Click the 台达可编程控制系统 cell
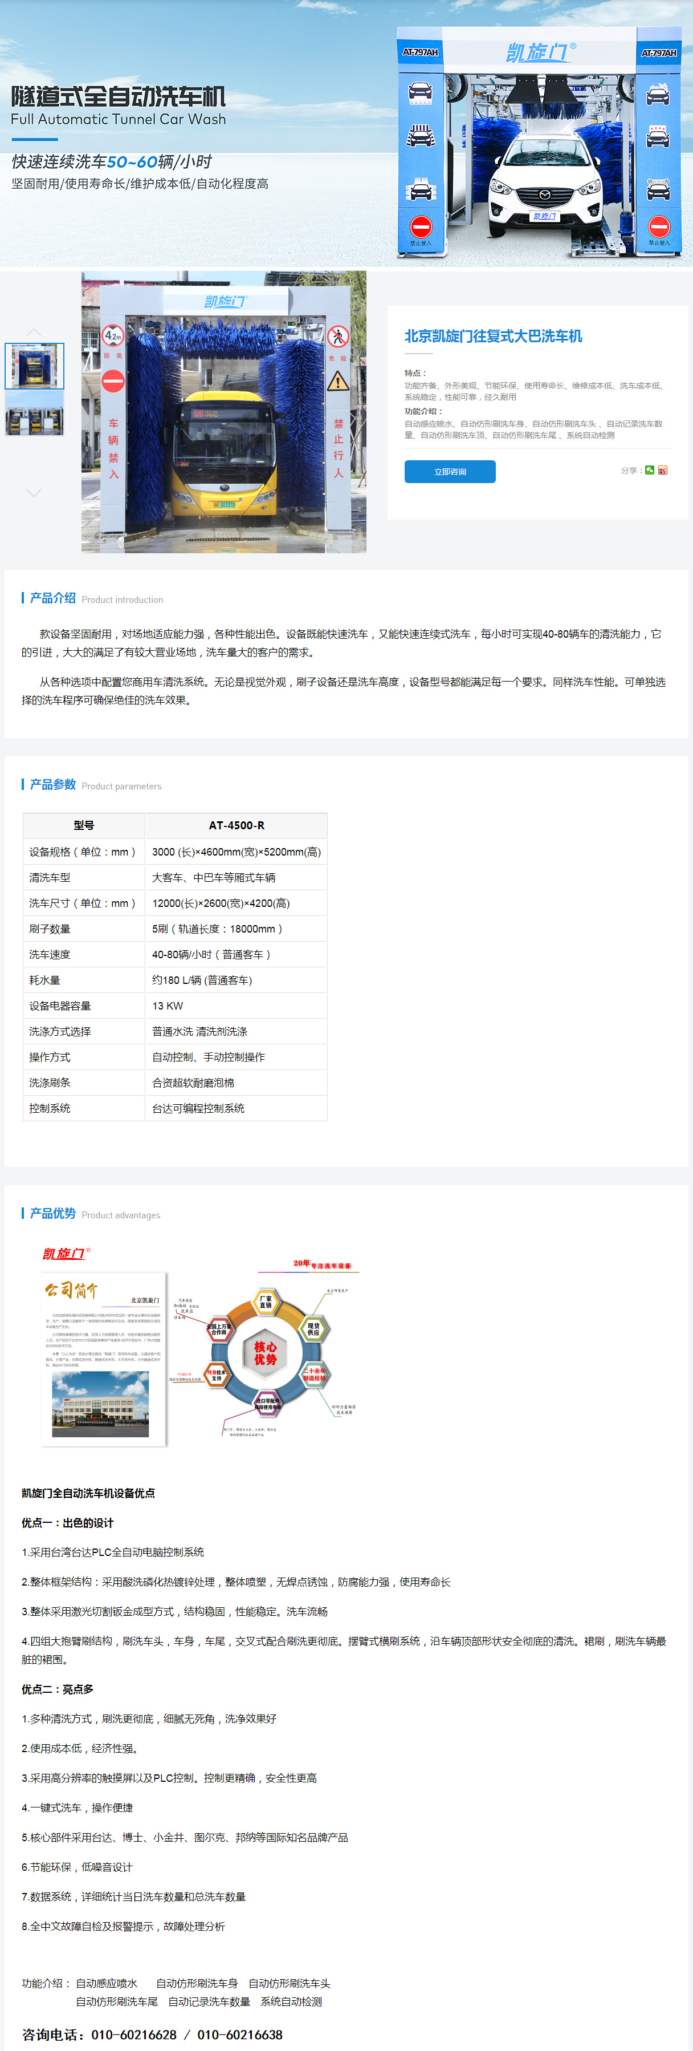Image resolution: width=693 pixels, height=2051 pixels. [x=237, y=1108]
